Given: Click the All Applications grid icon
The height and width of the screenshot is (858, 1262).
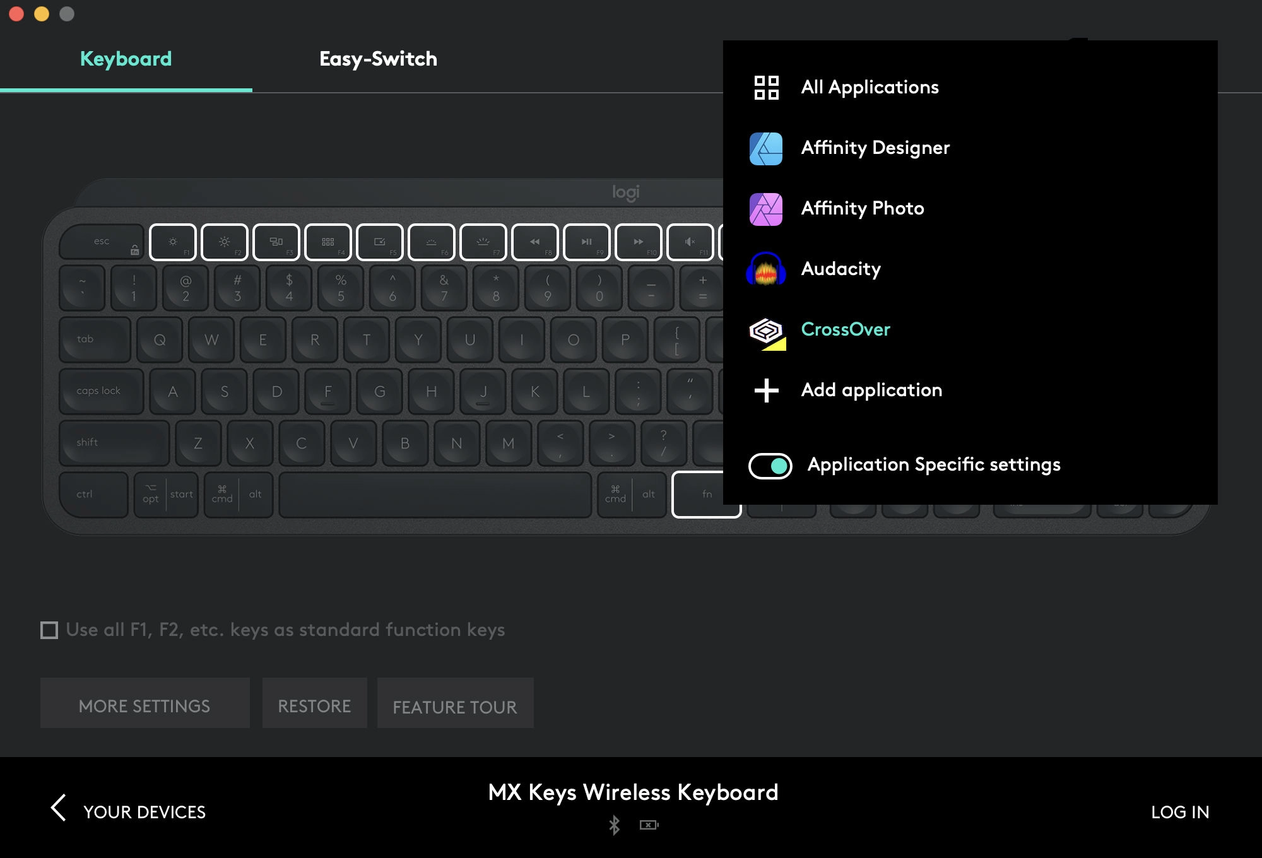Looking at the screenshot, I should (766, 88).
